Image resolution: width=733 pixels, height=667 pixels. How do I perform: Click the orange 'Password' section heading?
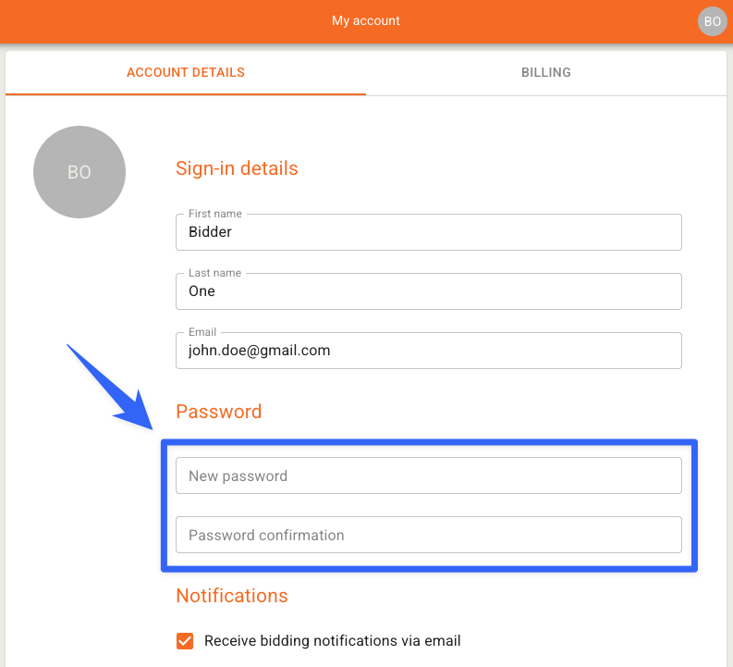tap(219, 412)
